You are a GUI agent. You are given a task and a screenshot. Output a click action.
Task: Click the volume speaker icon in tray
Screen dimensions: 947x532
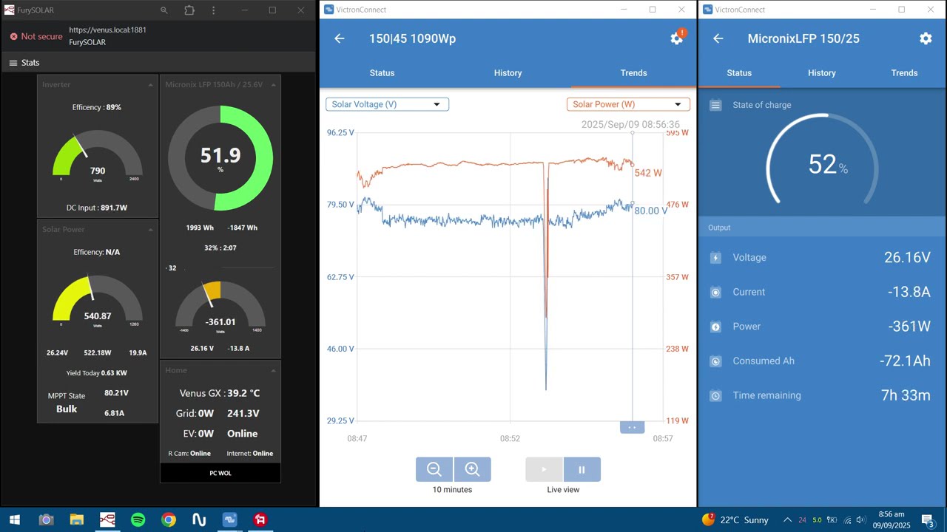point(860,520)
